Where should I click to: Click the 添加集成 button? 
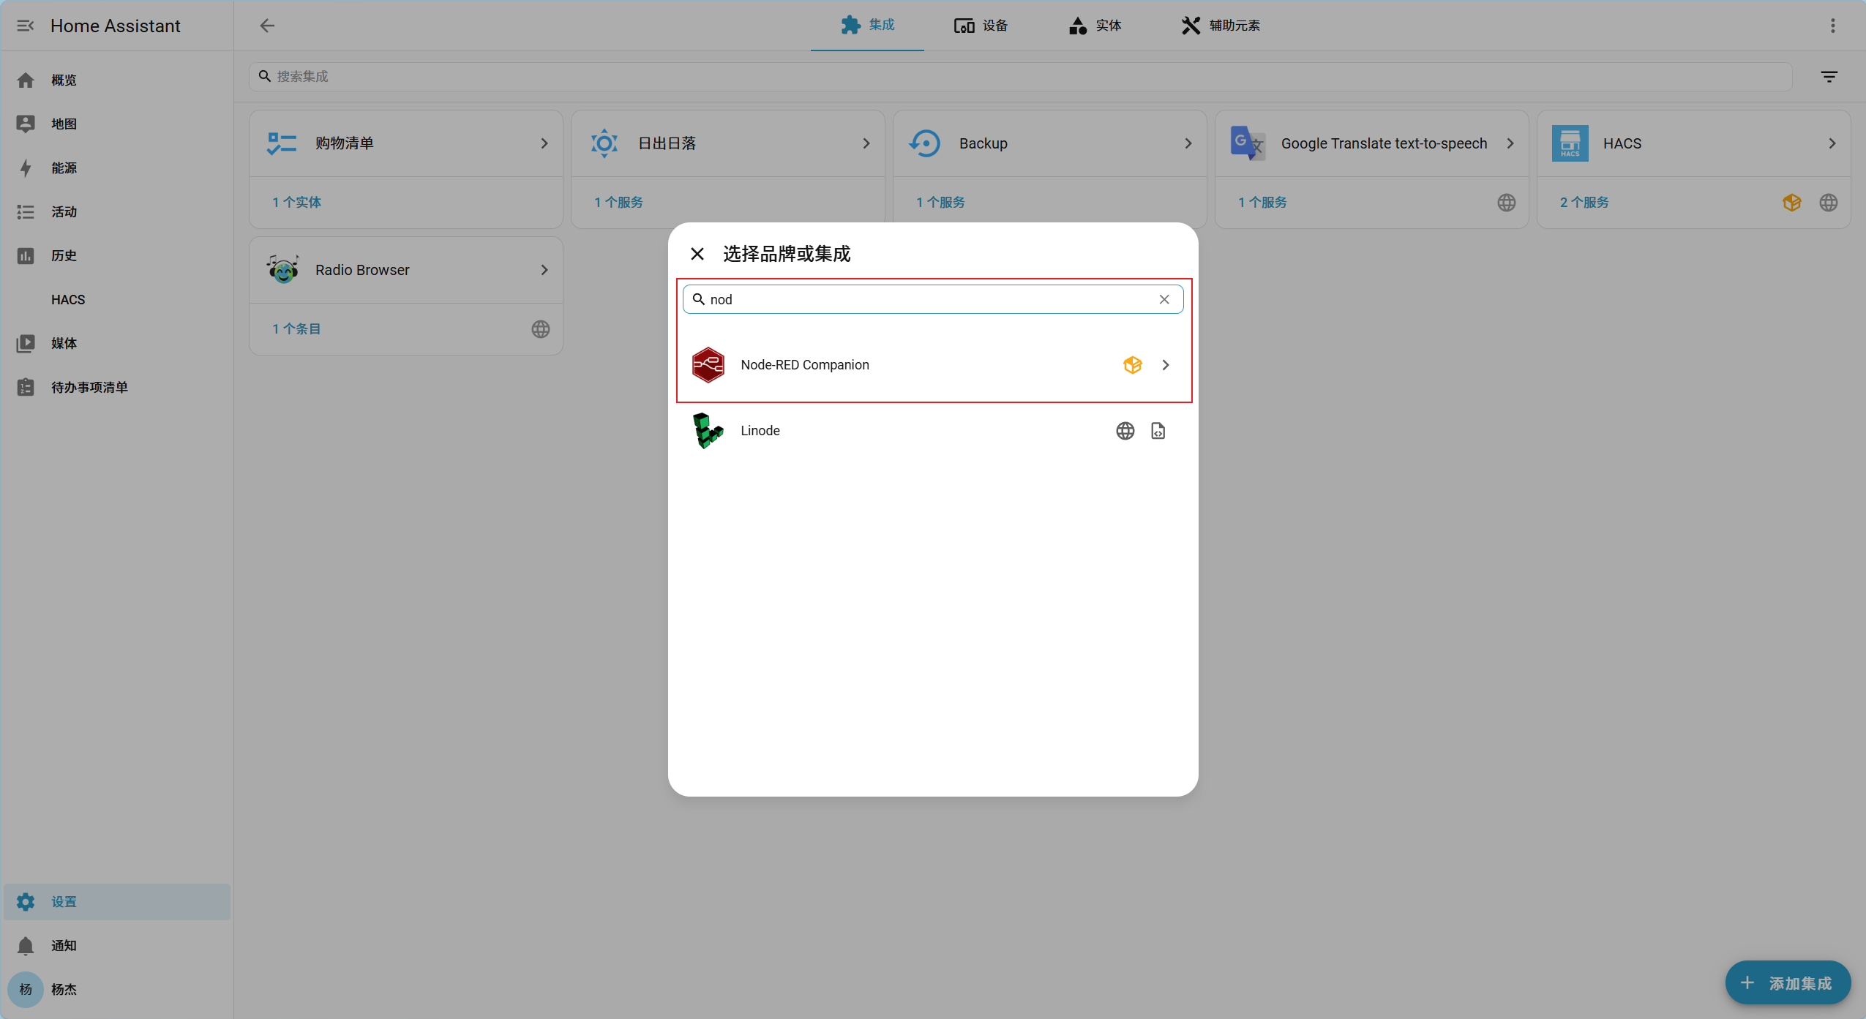(x=1787, y=982)
